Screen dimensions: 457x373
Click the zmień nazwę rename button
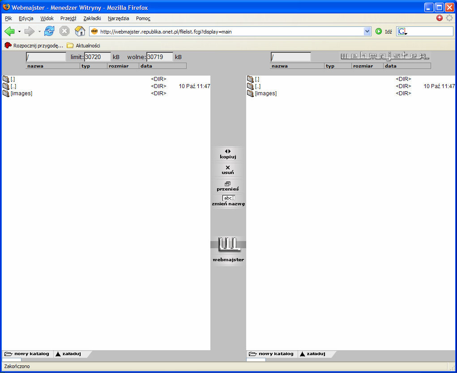[x=228, y=201]
